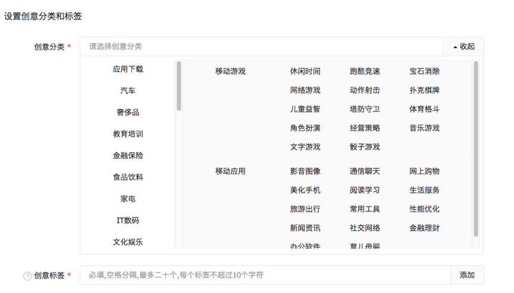Pick the 宝石消除 subcategory
Image resolution: width=514 pixels, height=293 pixels.
(x=424, y=71)
